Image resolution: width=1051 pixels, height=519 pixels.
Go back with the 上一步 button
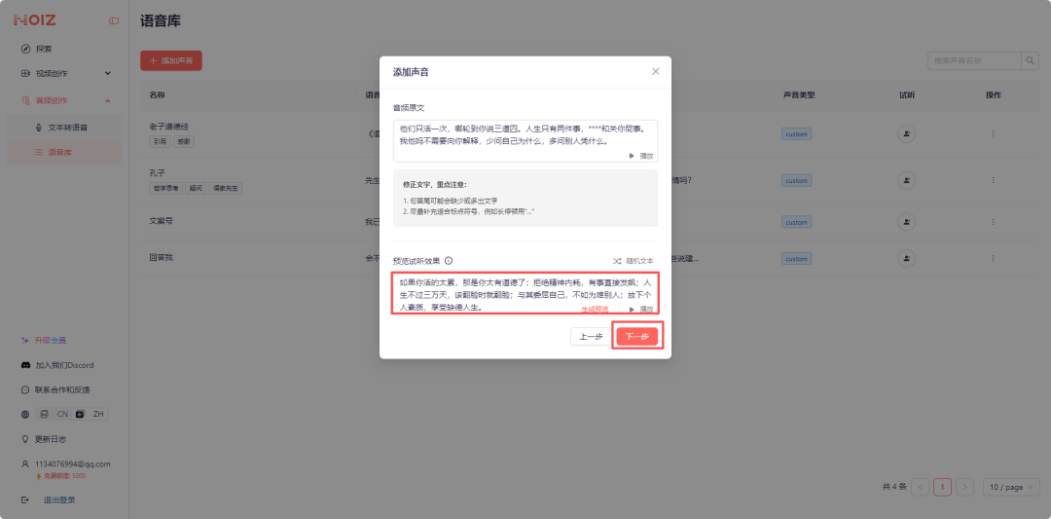pyautogui.click(x=590, y=337)
